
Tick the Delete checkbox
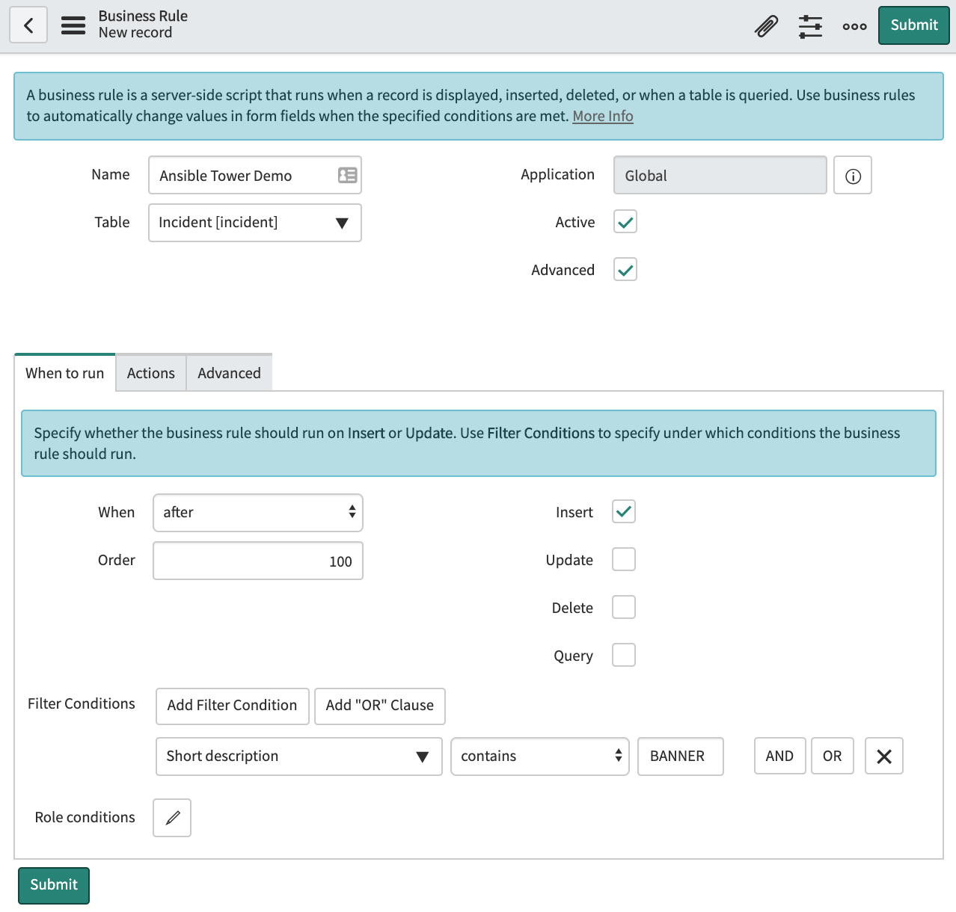tap(624, 608)
